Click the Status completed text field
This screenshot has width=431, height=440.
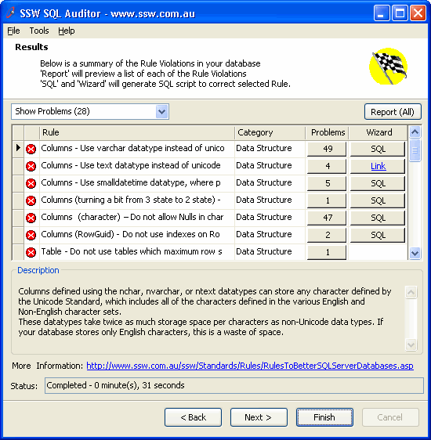[234, 385]
